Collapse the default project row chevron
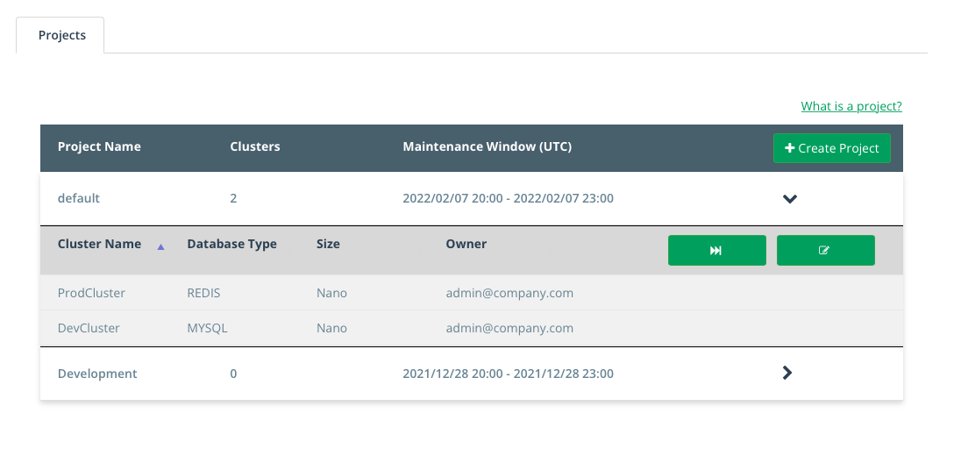Screen dimensions: 961x456 (789, 198)
